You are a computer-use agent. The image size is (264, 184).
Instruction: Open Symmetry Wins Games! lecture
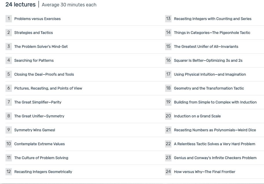coord(34,130)
